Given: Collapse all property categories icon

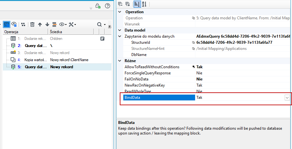Looking at the screenshot, I should (120, 4).
